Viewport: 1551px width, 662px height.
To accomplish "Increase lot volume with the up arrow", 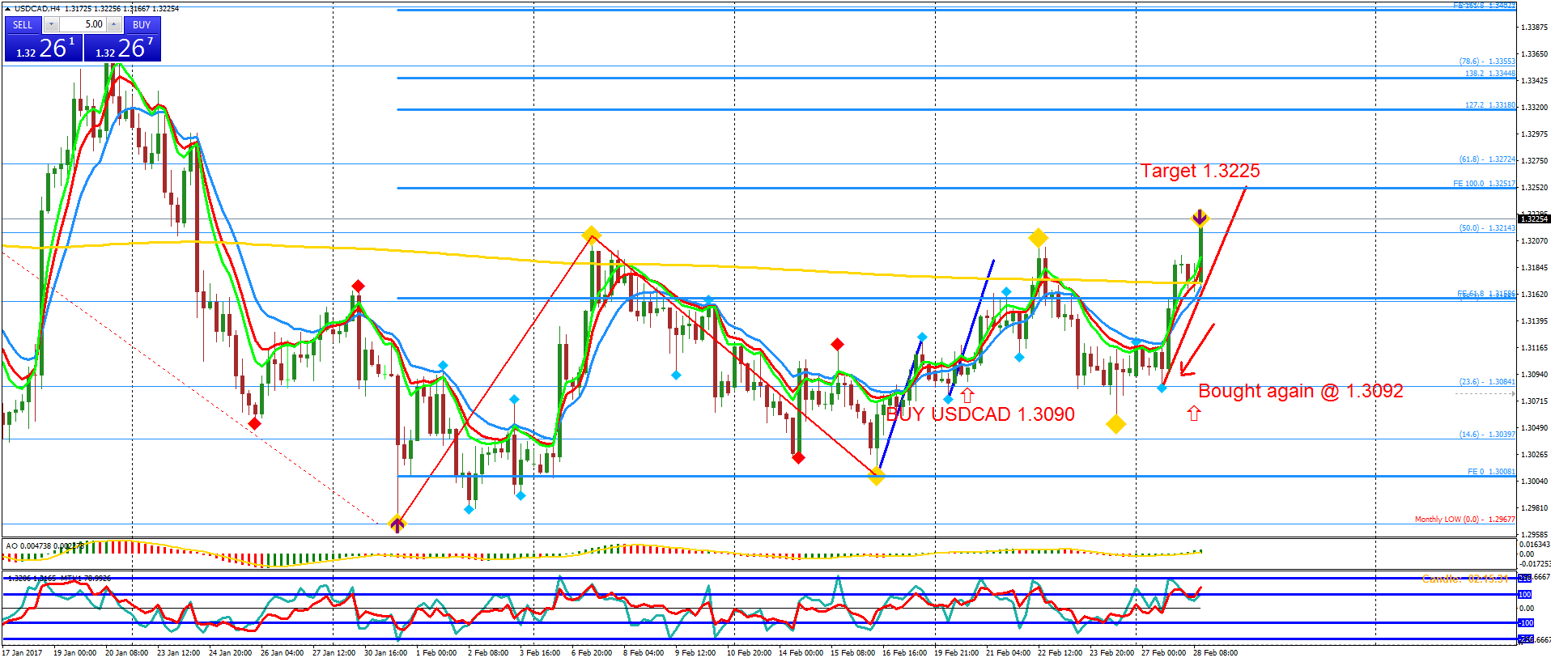I will (114, 25).
